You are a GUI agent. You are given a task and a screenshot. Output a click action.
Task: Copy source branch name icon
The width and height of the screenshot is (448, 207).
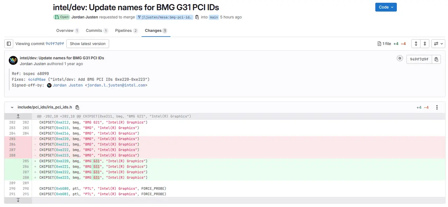pyautogui.click(x=197, y=17)
